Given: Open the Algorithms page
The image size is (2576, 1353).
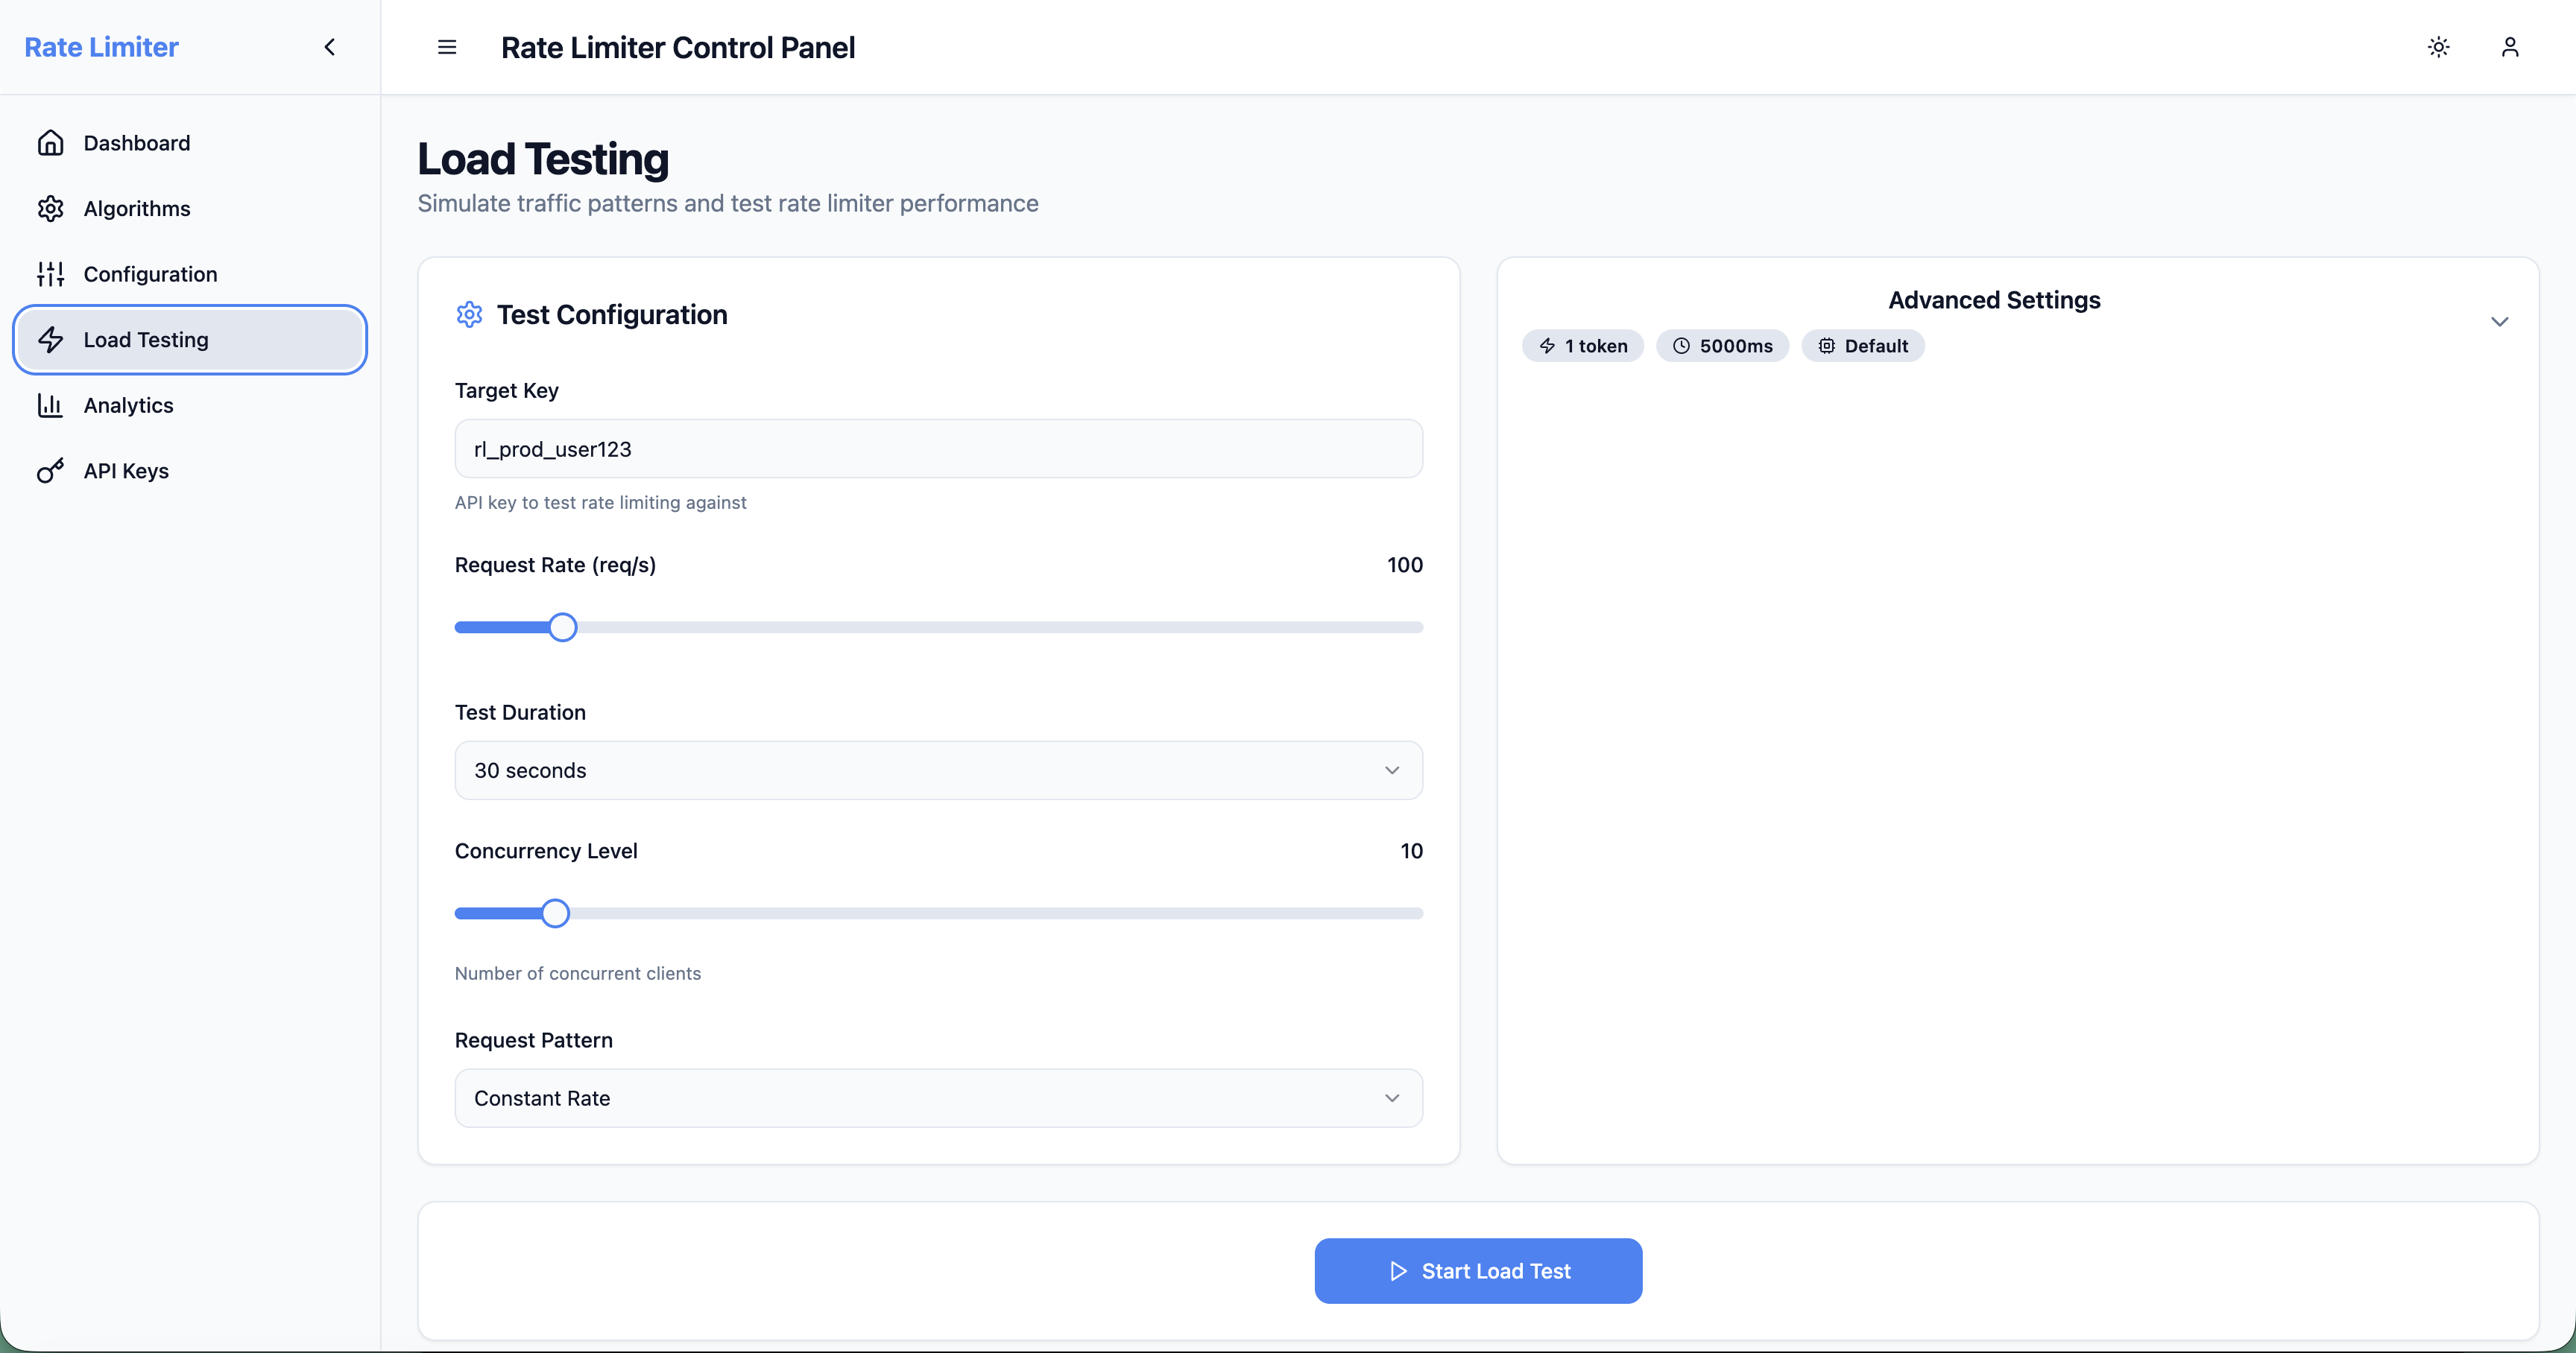Looking at the screenshot, I should pos(190,209).
